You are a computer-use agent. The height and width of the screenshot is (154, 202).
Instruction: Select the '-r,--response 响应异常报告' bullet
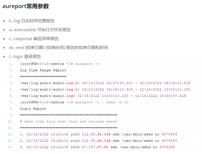coord(33,39)
